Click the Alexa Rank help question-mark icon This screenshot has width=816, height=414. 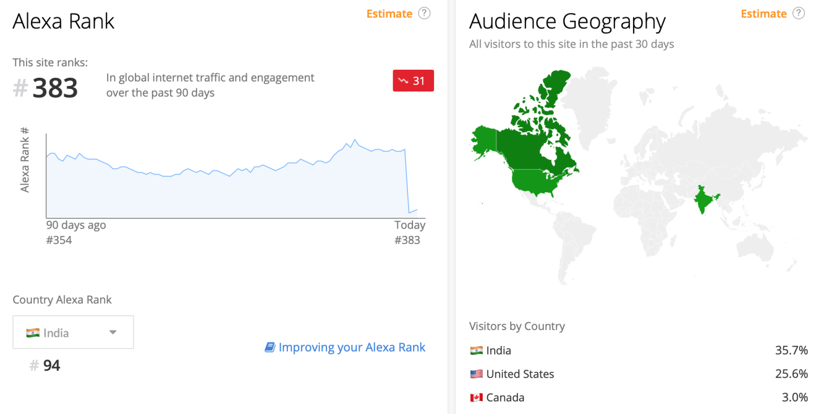[424, 14]
